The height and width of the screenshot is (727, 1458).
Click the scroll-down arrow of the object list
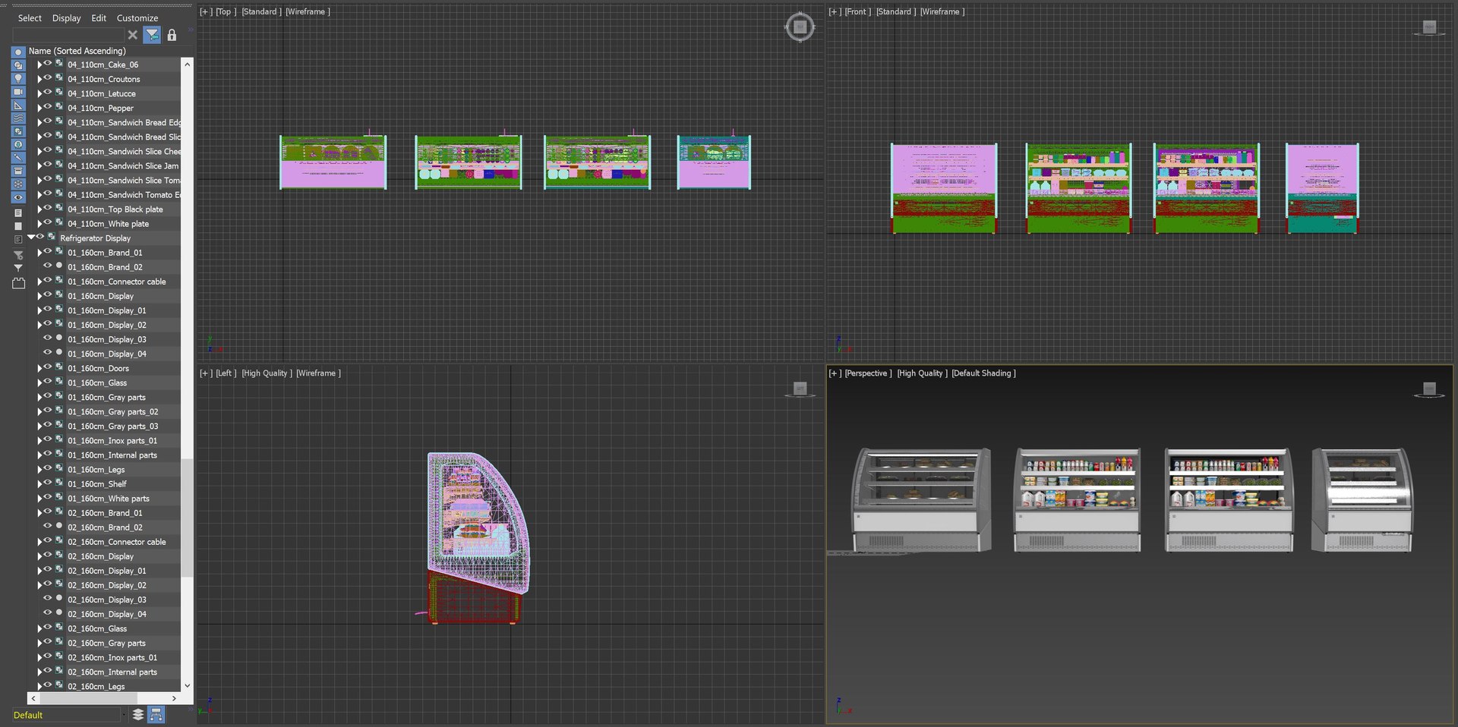click(x=187, y=685)
